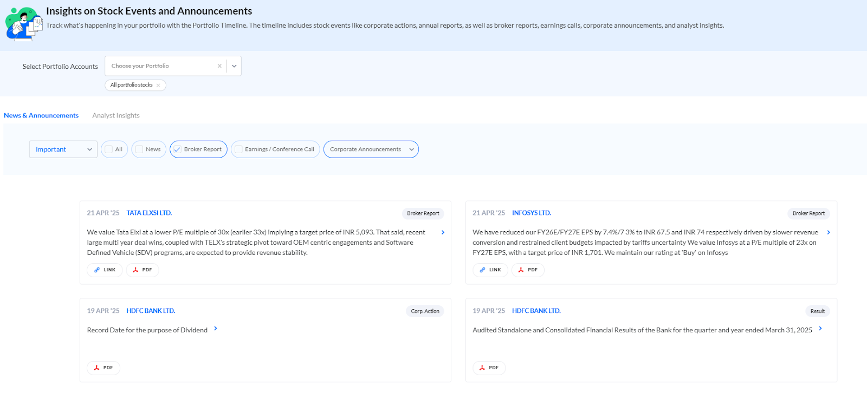Click Audited Standalone and Consolidated Financial Results text
867x393 pixels.
click(x=642, y=330)
